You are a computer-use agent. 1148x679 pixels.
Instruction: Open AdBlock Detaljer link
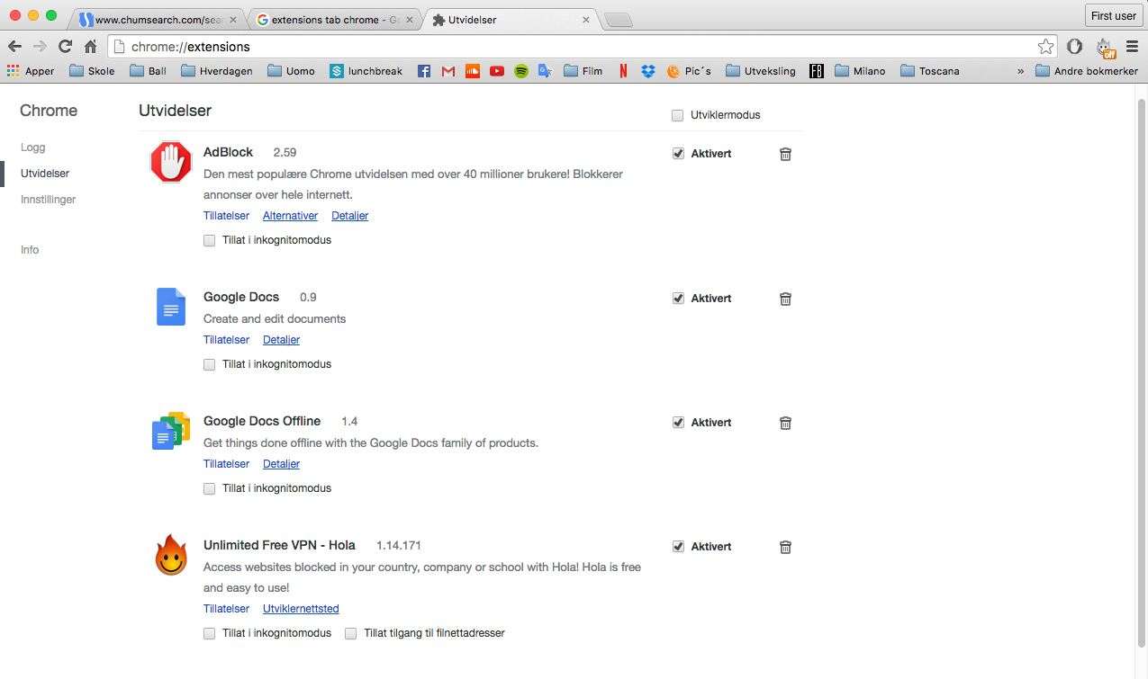click(x=349, y=216)
